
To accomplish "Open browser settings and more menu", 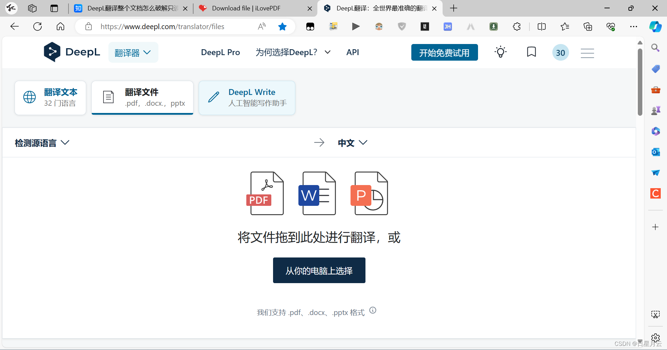I will pos(634,26).
